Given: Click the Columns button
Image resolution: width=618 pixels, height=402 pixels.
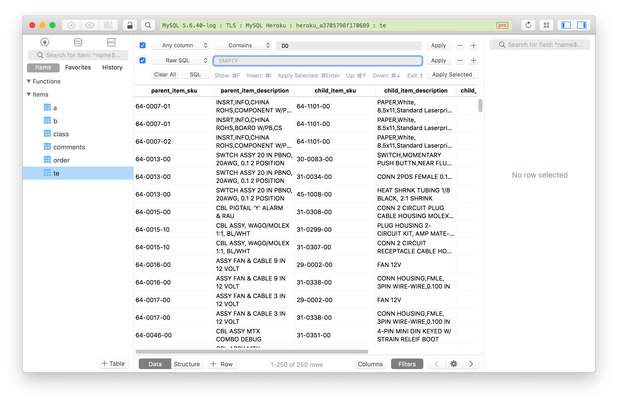Looking at the screenshot, I should (370, 364).
